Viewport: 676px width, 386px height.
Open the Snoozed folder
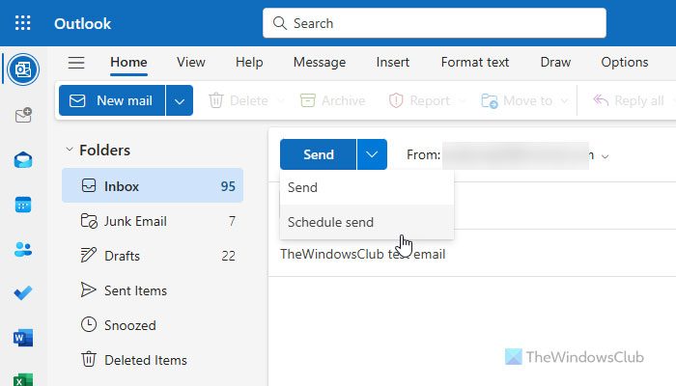[x=130, y=325]
